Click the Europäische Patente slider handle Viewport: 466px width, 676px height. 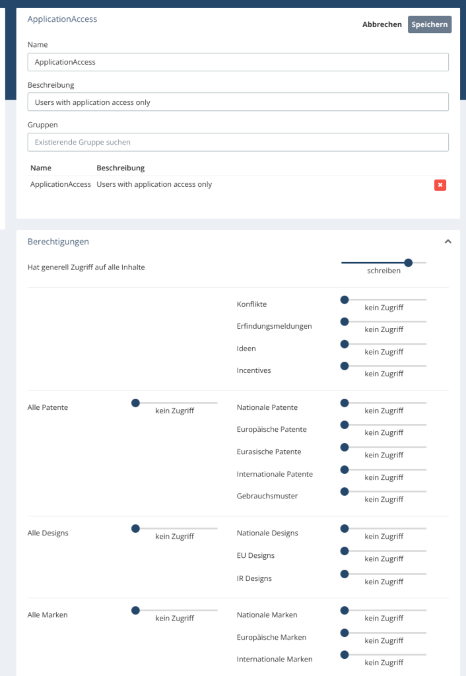click(345, 424)
